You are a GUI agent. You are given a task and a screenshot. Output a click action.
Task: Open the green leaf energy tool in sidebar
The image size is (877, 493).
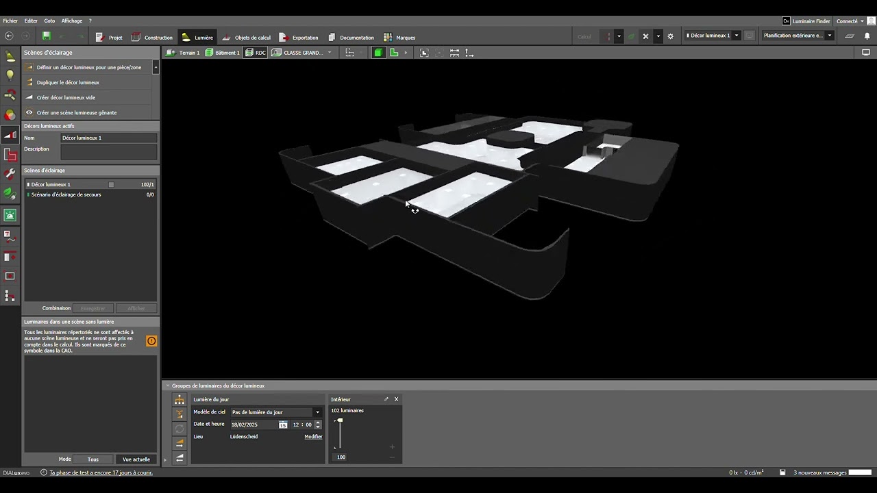click(10, 194)
